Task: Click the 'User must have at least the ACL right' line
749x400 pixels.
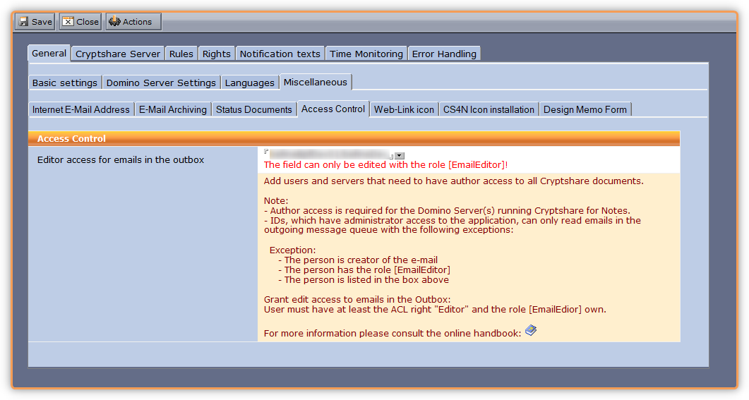Action: coord(435,309)
